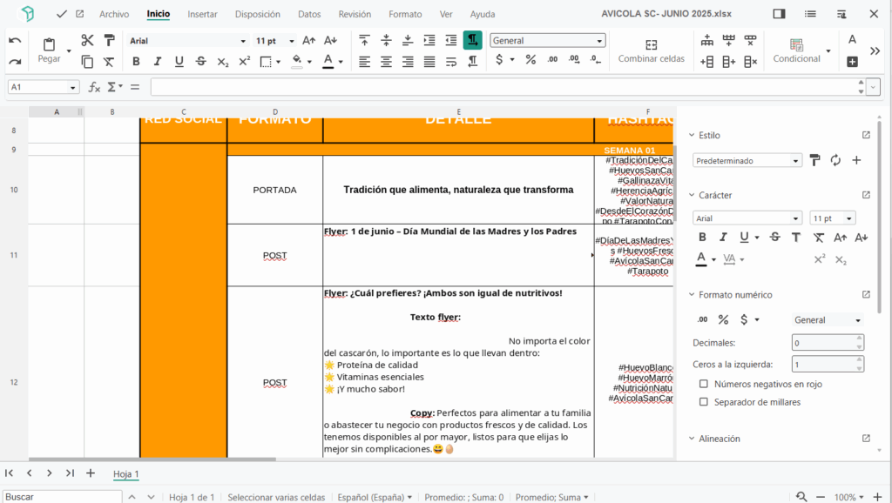The height and width of the screenshot is (503, 892).
Task: Click the Cut scissors icon
Action: click(x=87, y=40)
